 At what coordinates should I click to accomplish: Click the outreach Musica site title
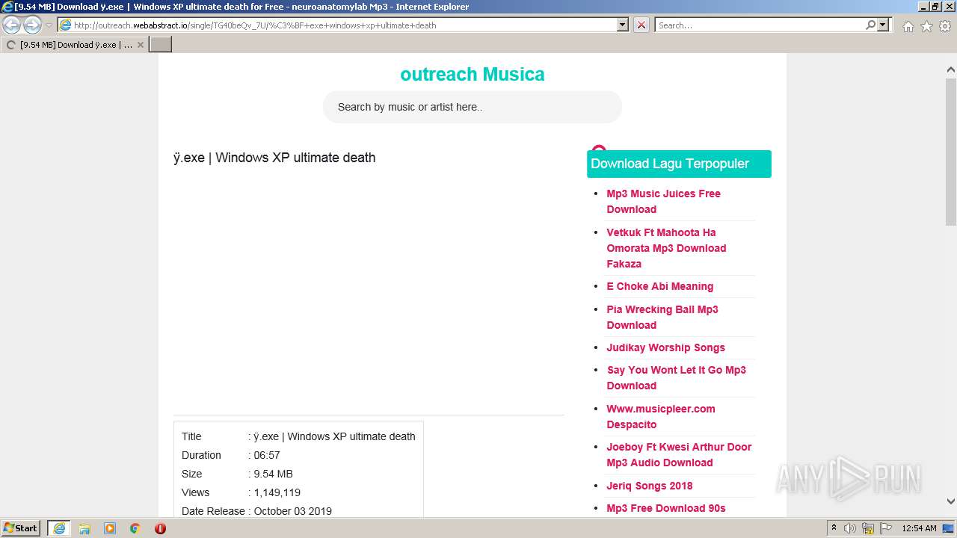pos(473,74)
